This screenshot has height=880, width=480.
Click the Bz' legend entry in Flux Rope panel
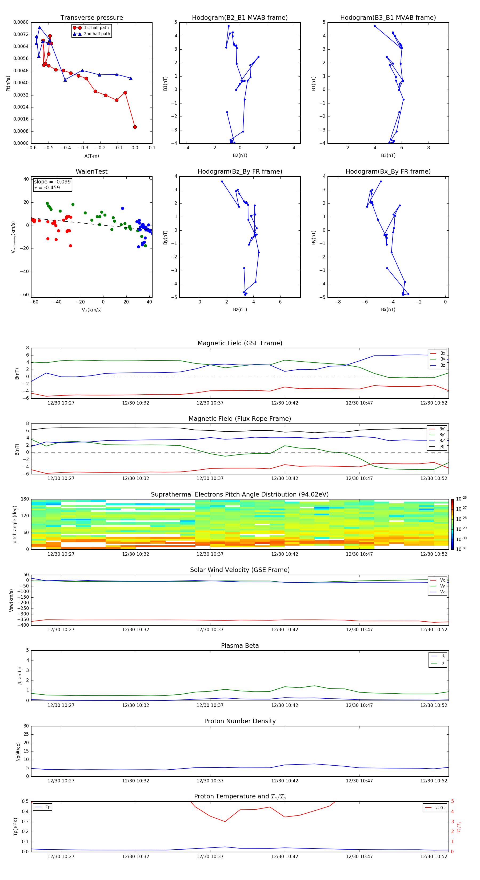click(437, 441)
